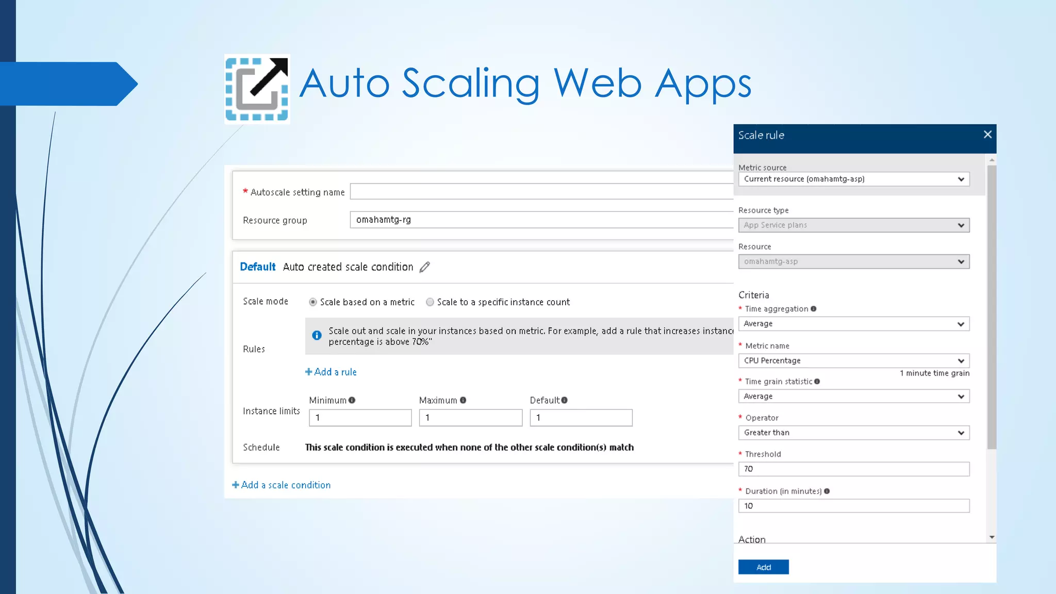Viewport: 1056px width, 594px height.
Task: Click the Default scale condition heading
Action: coord(257,267)
